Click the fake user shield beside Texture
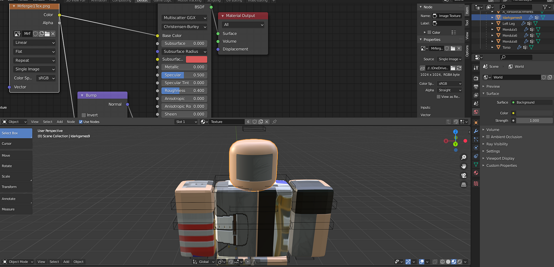Screen dimensions: 554x267 255,121
